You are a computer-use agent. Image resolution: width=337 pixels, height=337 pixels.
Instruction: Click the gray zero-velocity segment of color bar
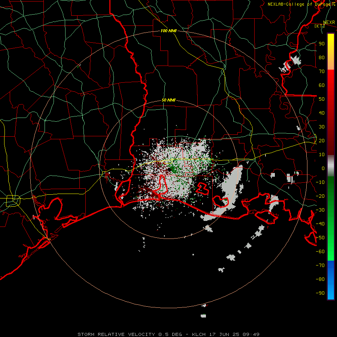coord(331,166)
